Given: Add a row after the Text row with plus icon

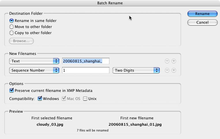Looking at the screenshot, I should 174,61.
